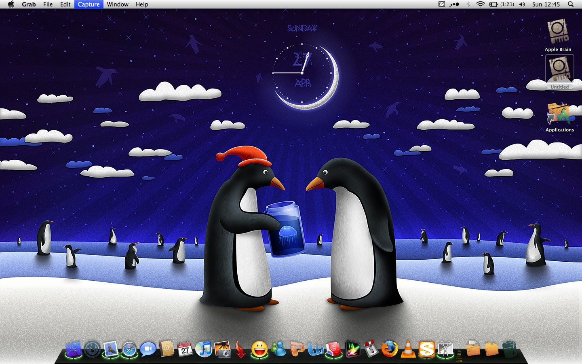This screenshot has height=364, width=582.
Task: Click the volume speaker menu icon
Action: [522, 4]
